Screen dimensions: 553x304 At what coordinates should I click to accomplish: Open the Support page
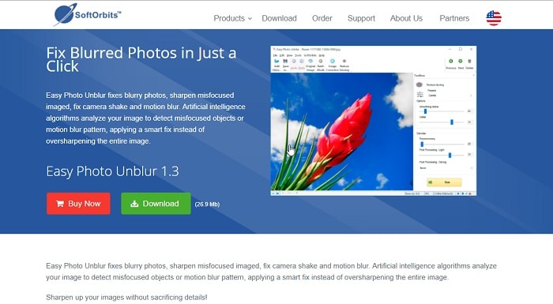(361, 18)
